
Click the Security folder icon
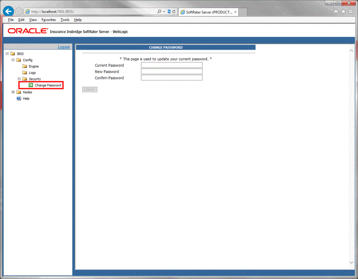click(25, 79)
